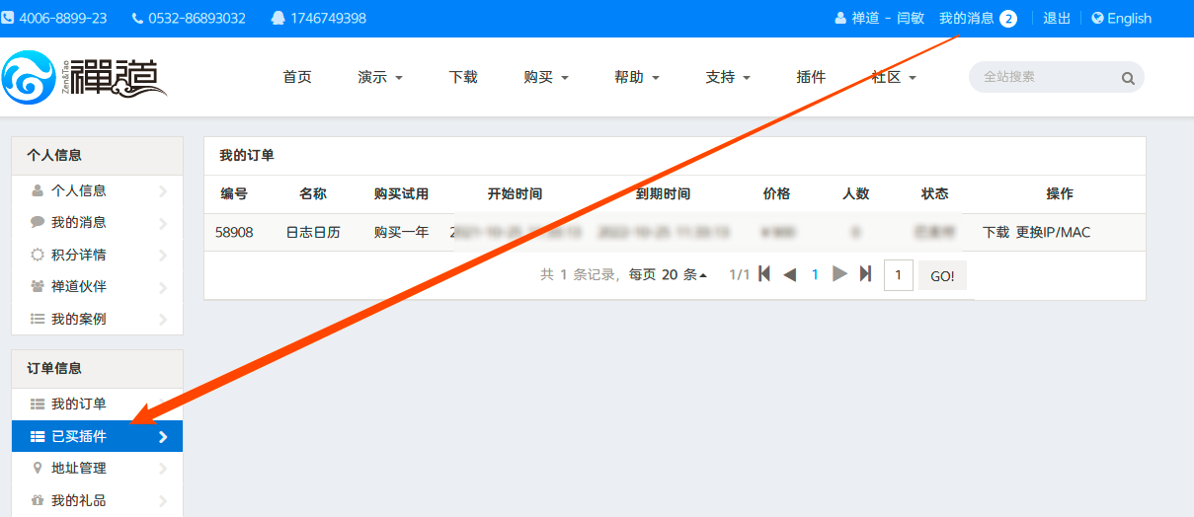Select 我的订单 in the sidebar
Image resolution: width=1194 pixels, height=517 pixels.
(97, 404)
